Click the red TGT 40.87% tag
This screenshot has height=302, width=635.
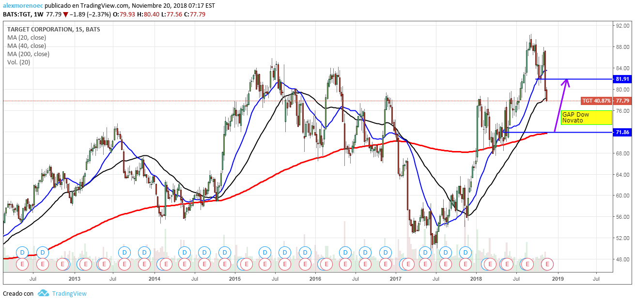[597, 101]
